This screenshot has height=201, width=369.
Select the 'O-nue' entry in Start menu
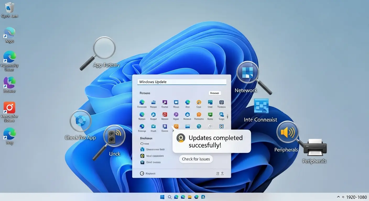(145, 144)
